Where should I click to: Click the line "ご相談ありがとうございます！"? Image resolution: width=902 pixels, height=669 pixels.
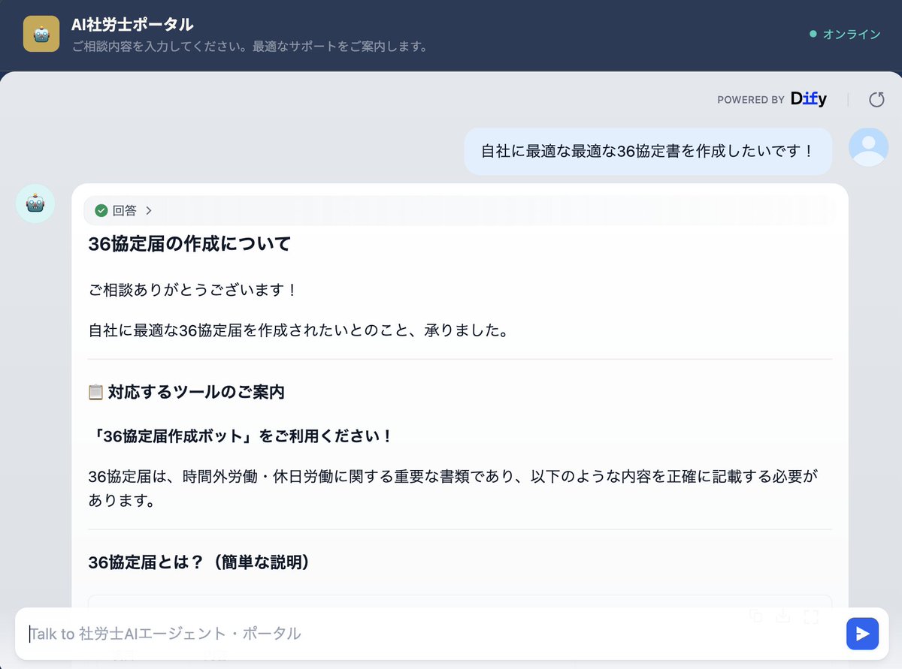pyautogui.click(x=193, y=289)
